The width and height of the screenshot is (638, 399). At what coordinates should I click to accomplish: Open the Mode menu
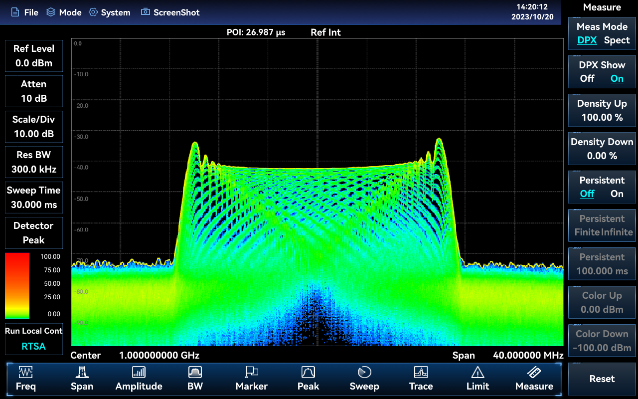tap(64, 12)
